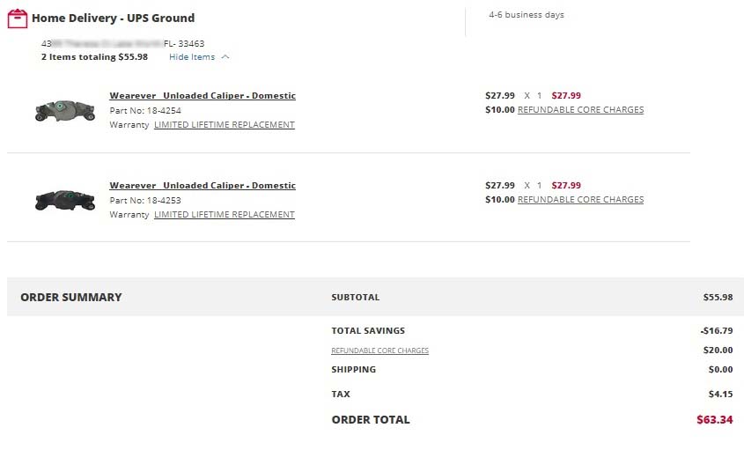Click the Order Total amount $63.34
This screenshot has height=450, width=744.
715,420
